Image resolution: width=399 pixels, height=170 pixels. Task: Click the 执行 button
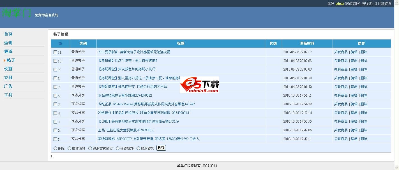tap(161, 148)
